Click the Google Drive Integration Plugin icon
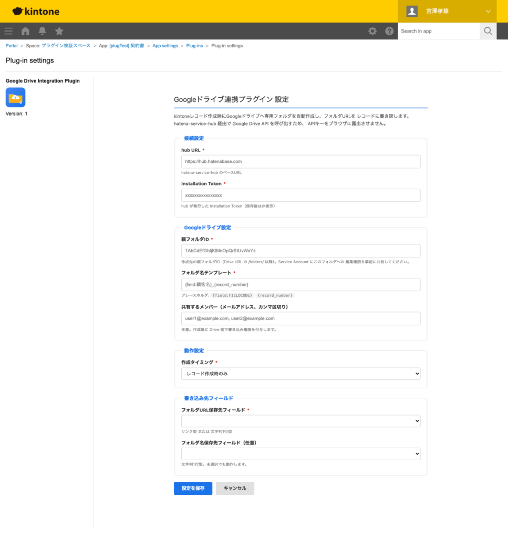Screen dimensions: 508x538 (x=16, y=97)
